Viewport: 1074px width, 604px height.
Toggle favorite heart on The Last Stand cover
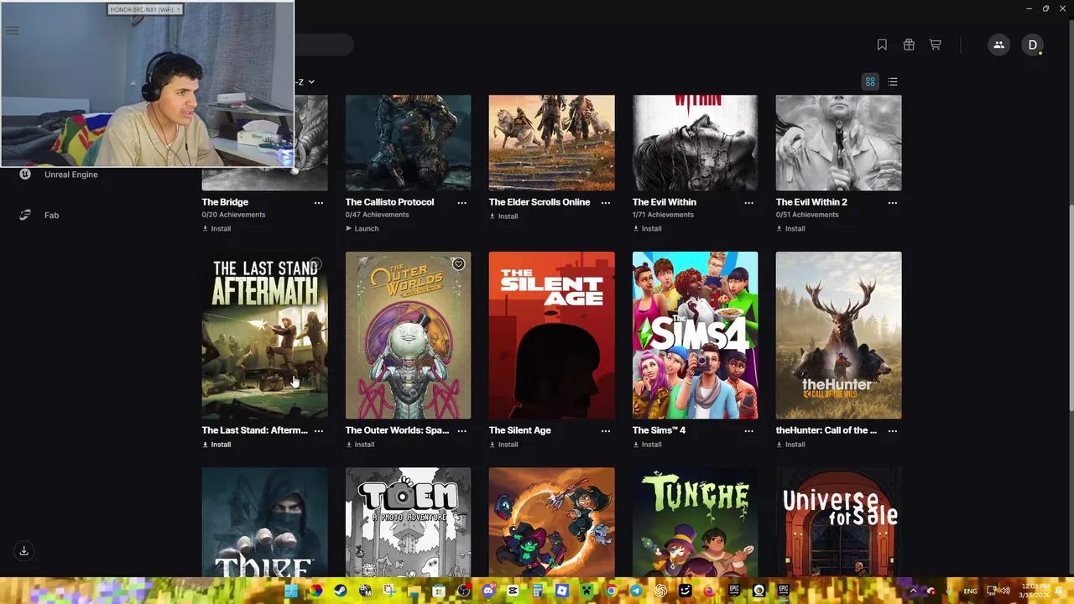315,265
